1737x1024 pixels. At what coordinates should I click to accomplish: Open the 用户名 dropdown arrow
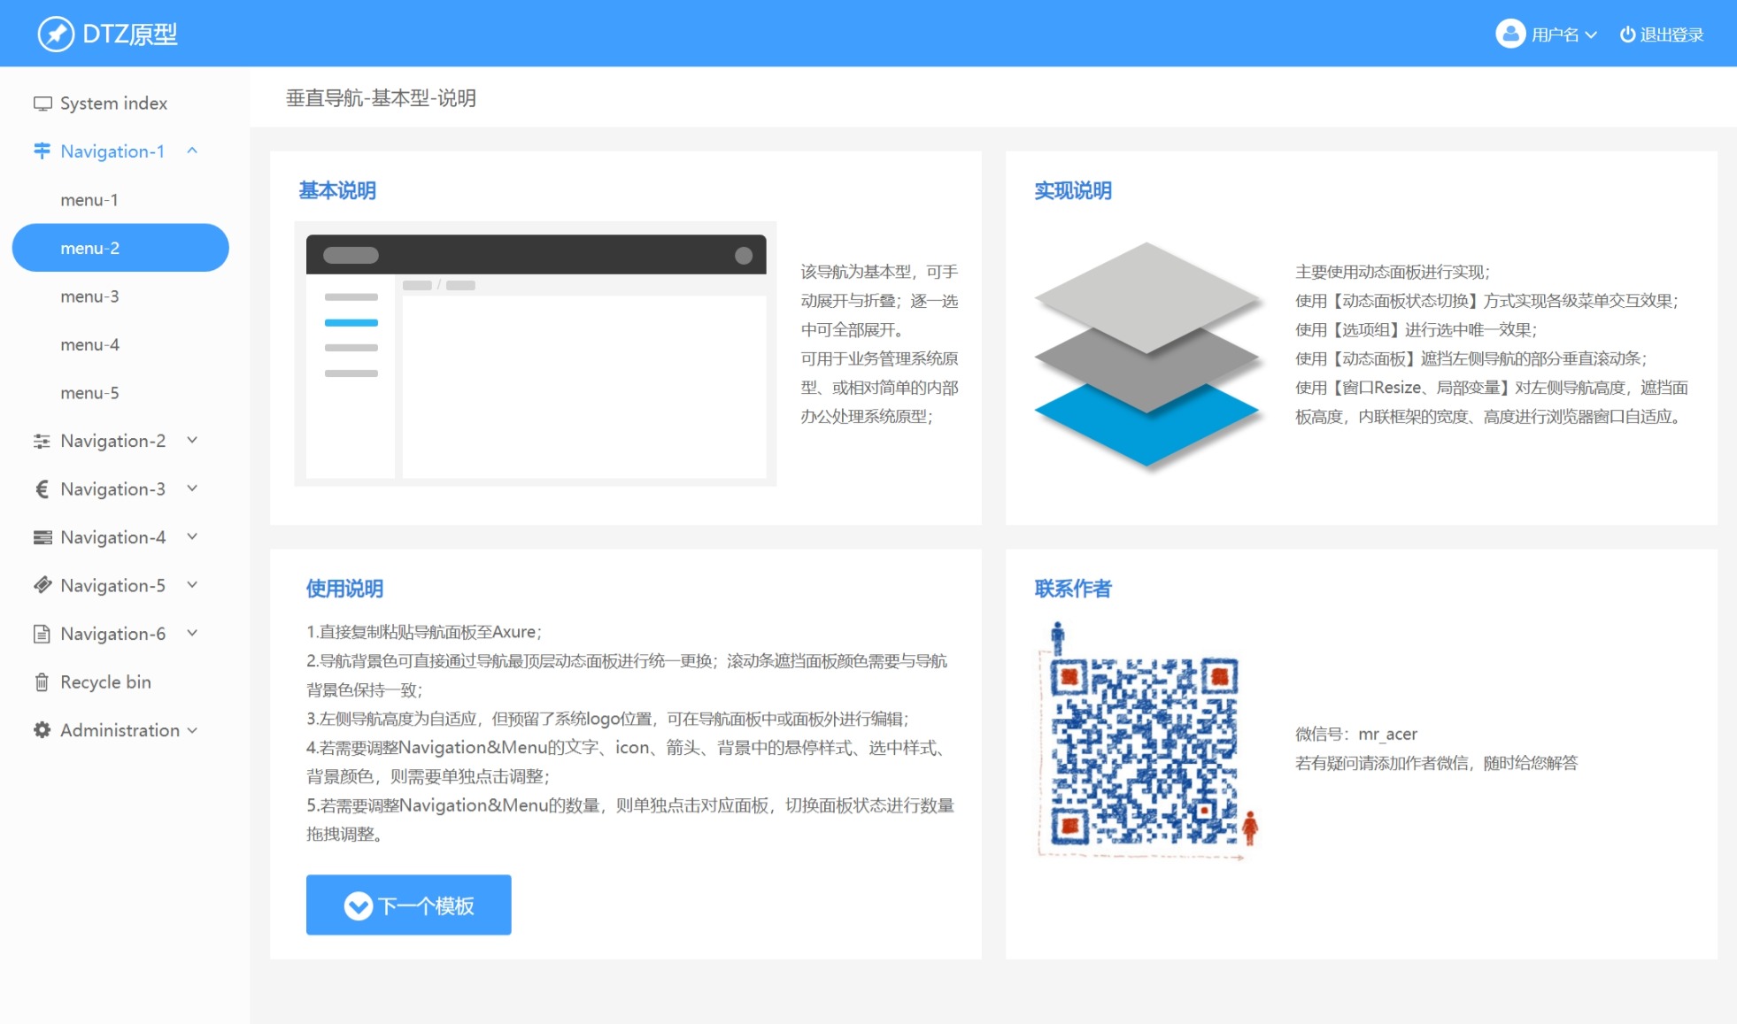coord(1591,35)
